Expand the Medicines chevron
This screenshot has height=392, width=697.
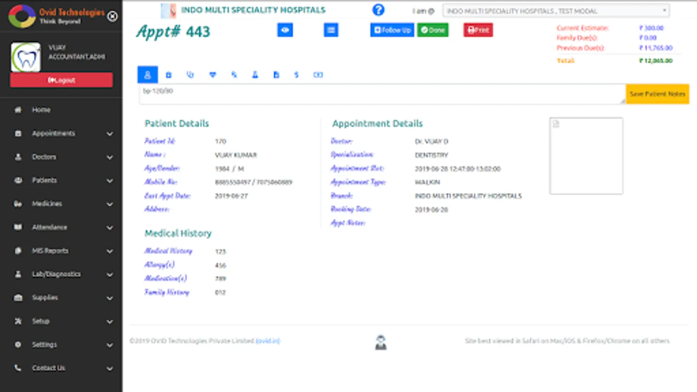110,204
